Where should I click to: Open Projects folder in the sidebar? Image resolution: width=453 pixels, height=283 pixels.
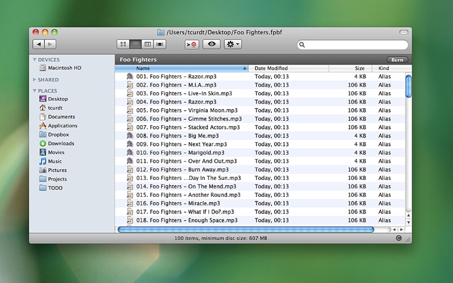[53, 179]
